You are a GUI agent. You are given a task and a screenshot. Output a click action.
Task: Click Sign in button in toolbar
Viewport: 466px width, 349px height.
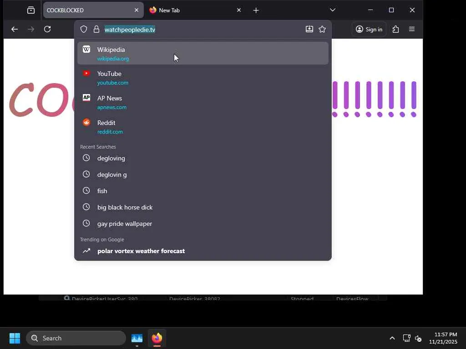(369, 29)
